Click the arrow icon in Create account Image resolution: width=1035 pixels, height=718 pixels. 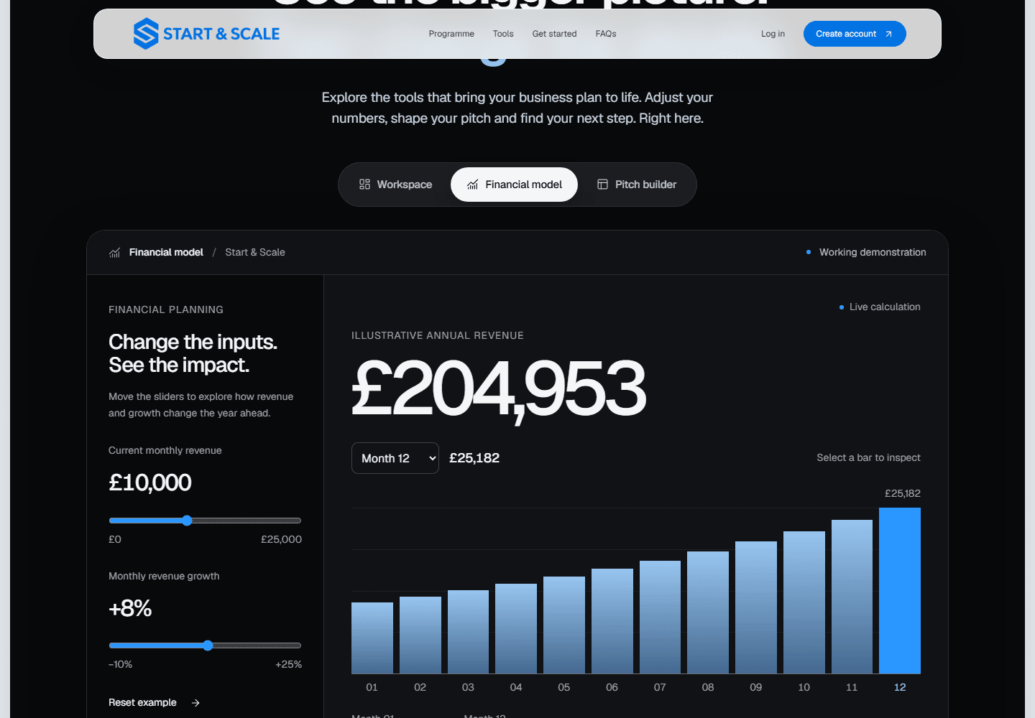coord(888,34)
